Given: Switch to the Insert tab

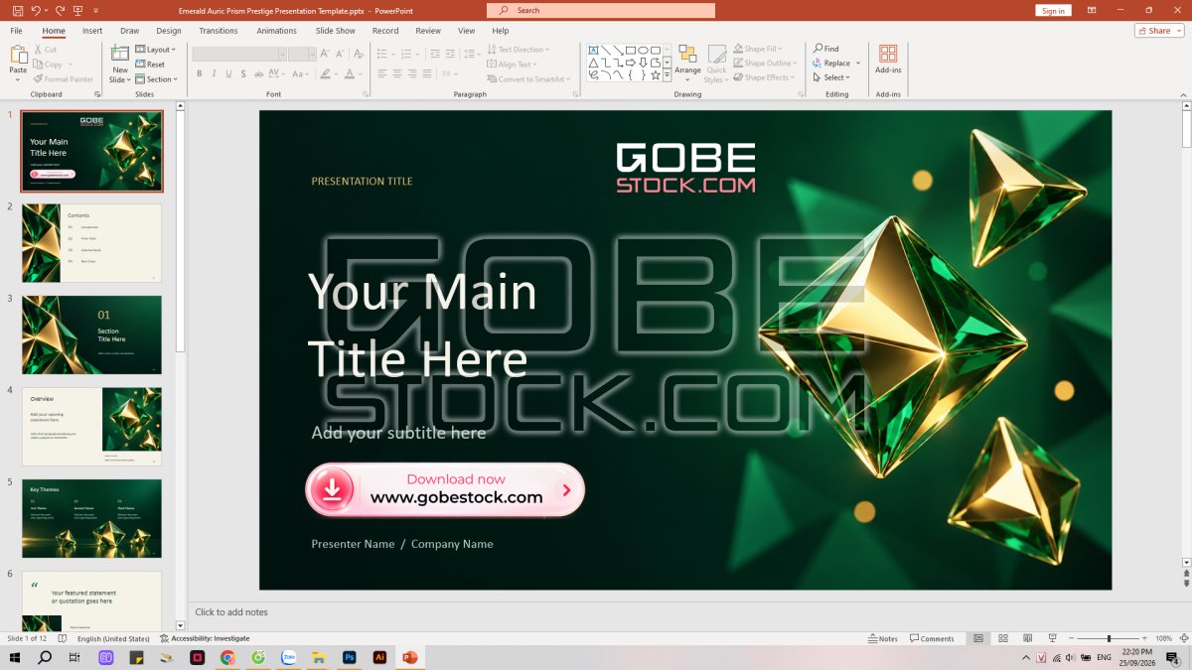Looking at the screenshot, I should pyautogui.click(x=92, y=31).
